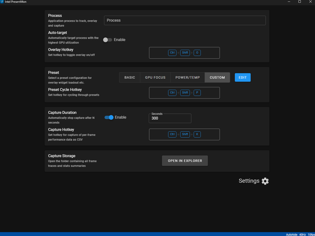The width and height of the screenshot is (315, 236).
Task: Disable the Capture Duration toggle
Action: (109, 117)
